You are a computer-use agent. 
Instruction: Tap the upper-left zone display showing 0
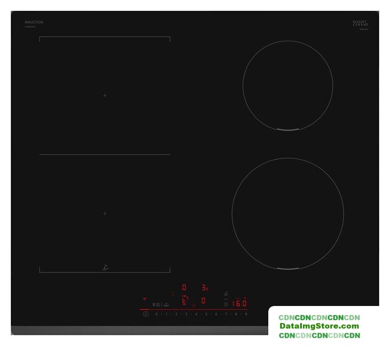pyautogui.click(x=184, y=288)
